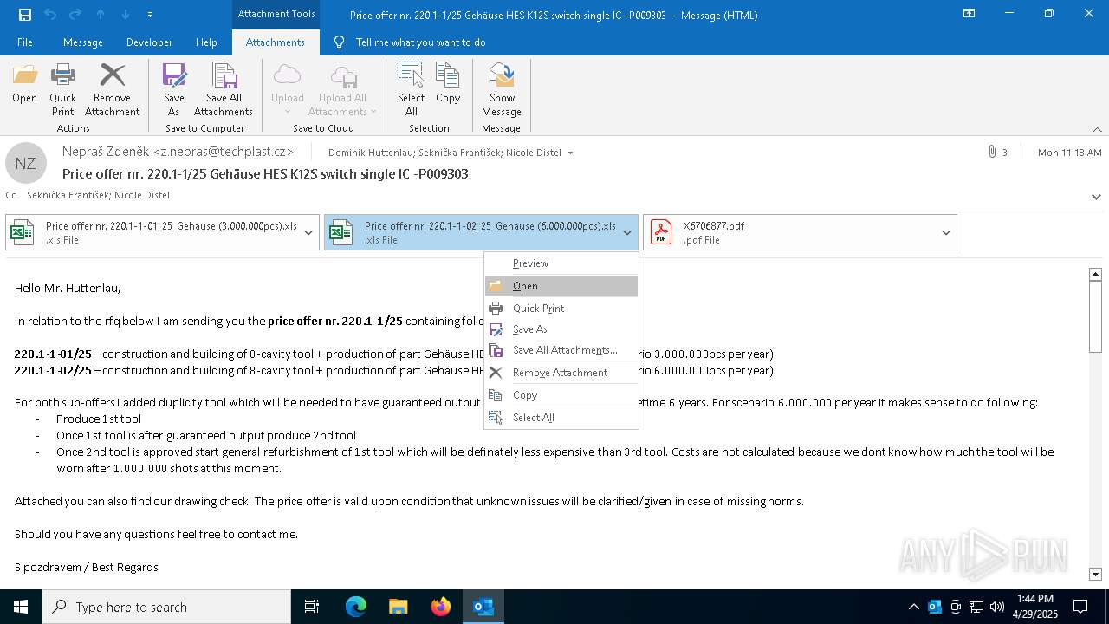Expand the recipients list arrow

pyautogui.click(x=570, y=153)
